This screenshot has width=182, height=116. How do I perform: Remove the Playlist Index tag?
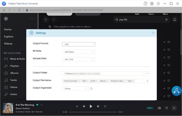(124, 81)
